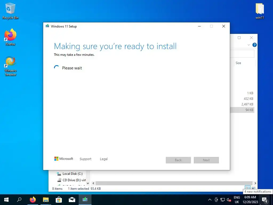Switch File Explorer to large icons view
The width and height of the screenshot is (273, 205).
tap(254, 188)
